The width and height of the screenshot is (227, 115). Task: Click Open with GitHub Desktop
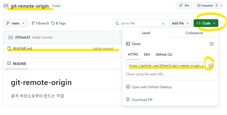[152, 87]
